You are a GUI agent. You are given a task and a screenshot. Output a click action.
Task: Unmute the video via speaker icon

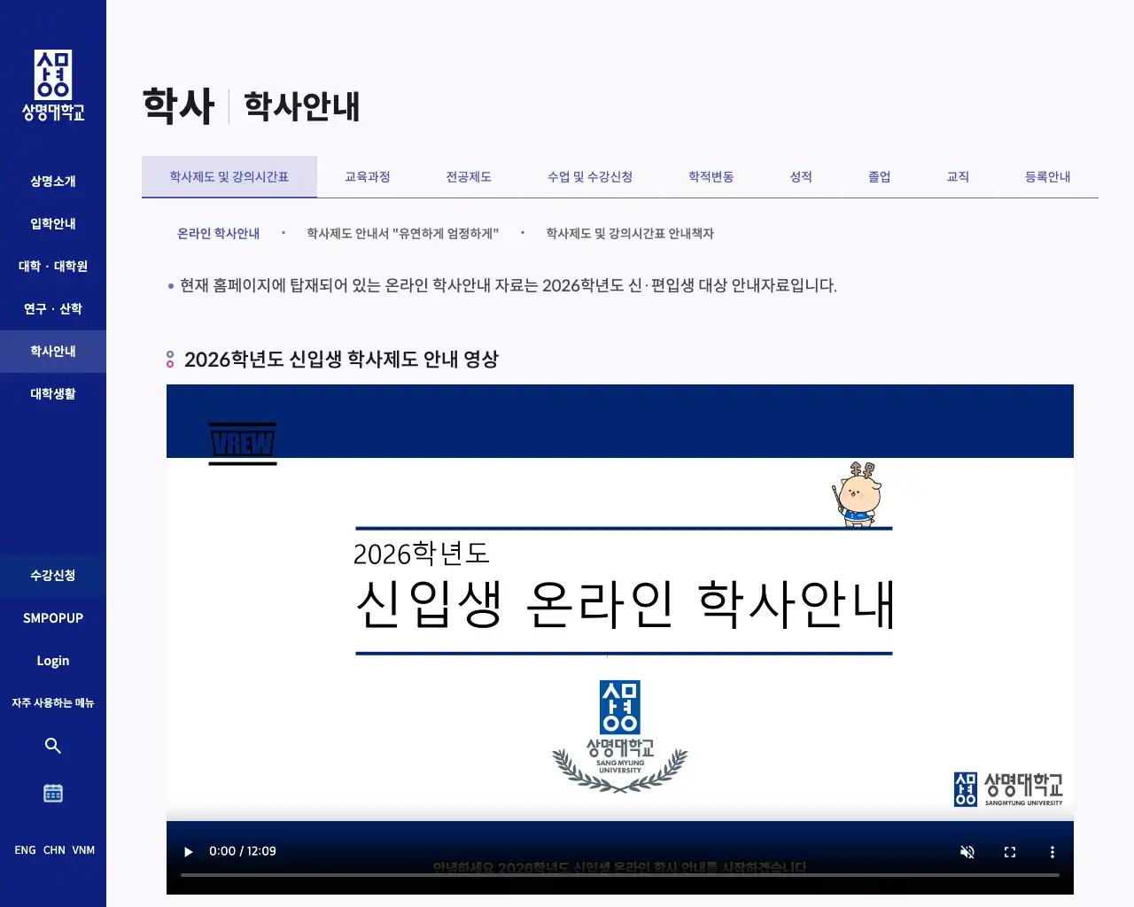click(x=967, y=851)
